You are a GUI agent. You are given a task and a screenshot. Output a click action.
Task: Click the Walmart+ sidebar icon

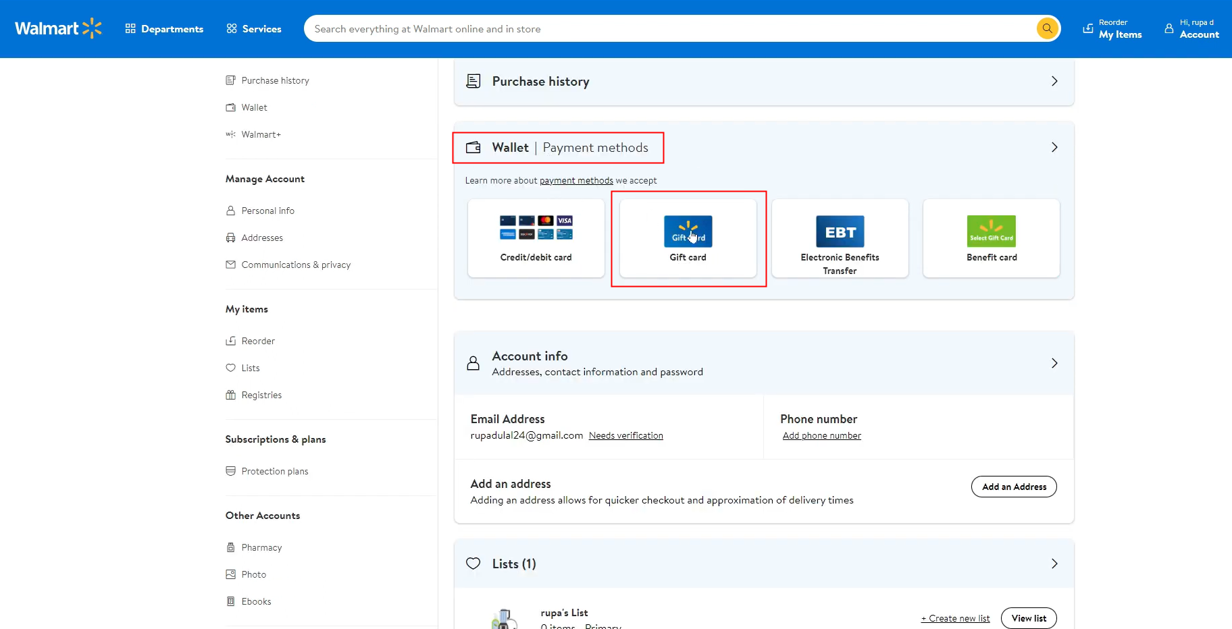(230, 134)
